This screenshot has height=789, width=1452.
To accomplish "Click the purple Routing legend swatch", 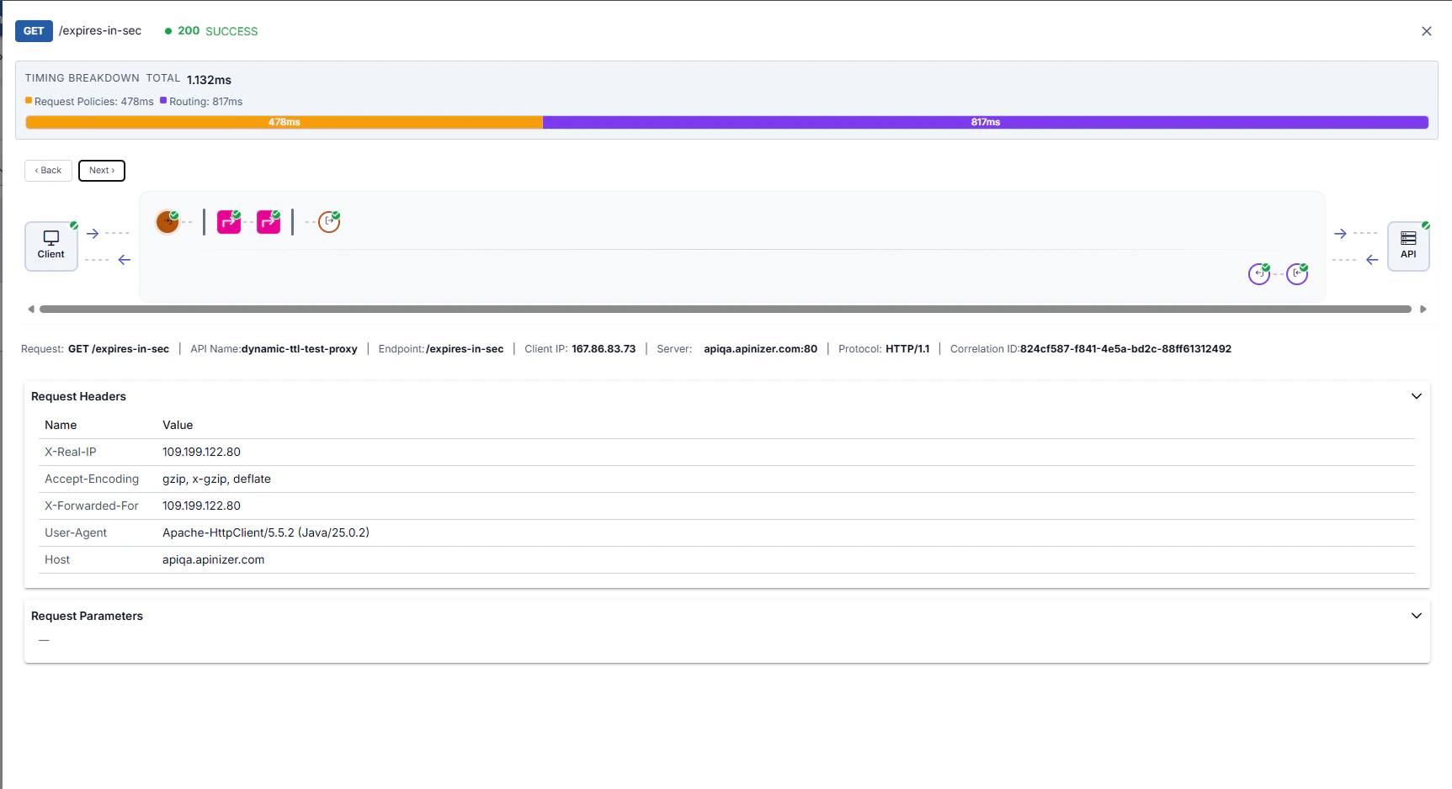I will [x=163, y=100].
